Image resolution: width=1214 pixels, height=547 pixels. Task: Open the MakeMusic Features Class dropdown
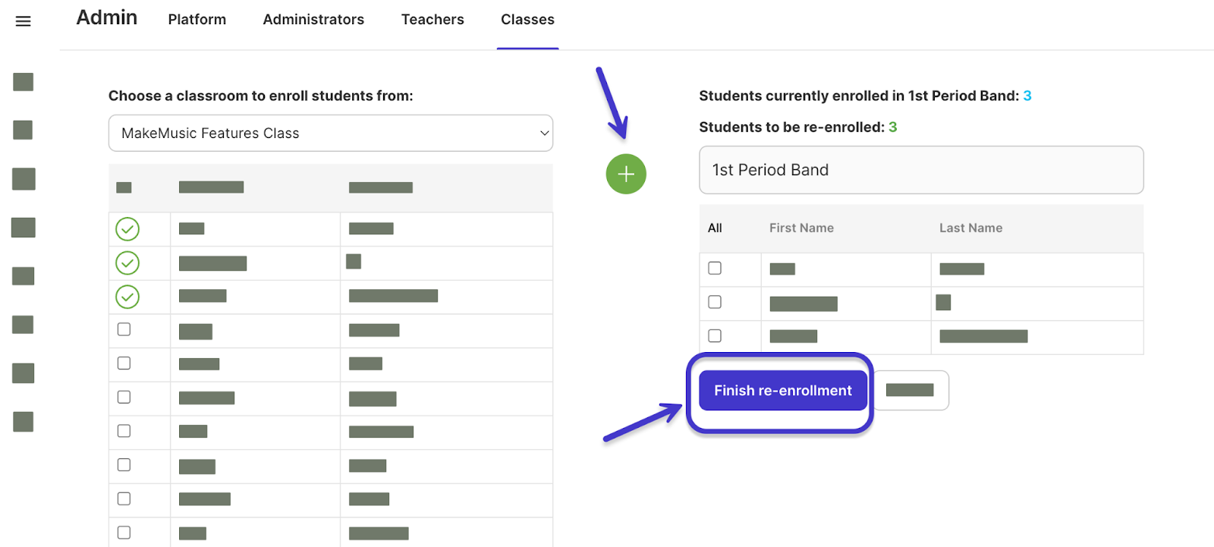331,133
